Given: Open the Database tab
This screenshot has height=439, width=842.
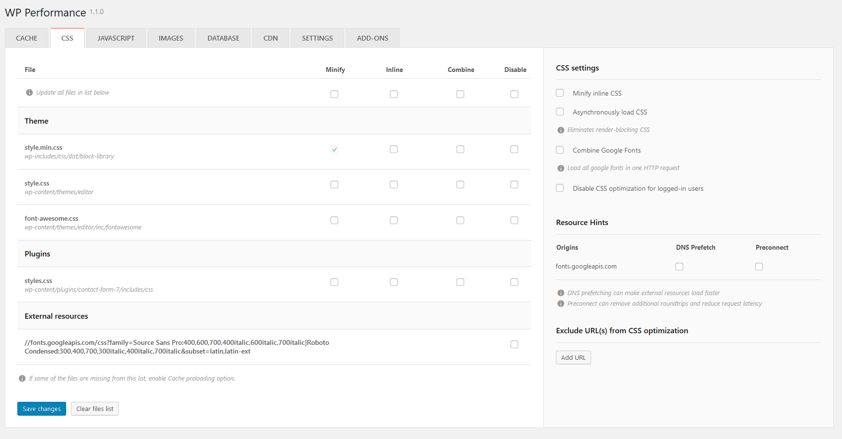Looking at the screenshot, I should coord(223,38).
